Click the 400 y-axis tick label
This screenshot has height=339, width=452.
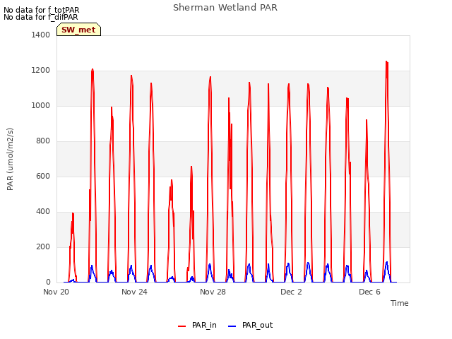[x=43, y=212]
